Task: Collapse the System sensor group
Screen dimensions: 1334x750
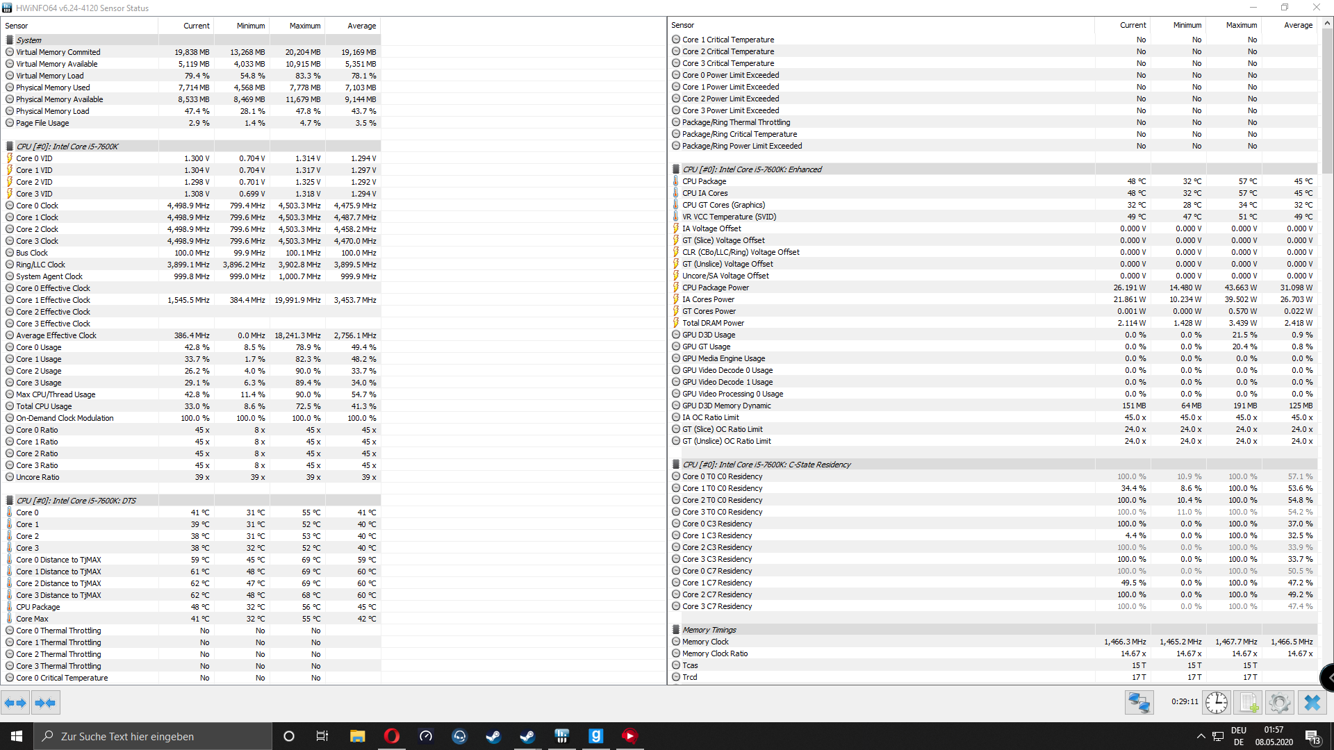Action: pyautogui.click(x=28, y=40)
